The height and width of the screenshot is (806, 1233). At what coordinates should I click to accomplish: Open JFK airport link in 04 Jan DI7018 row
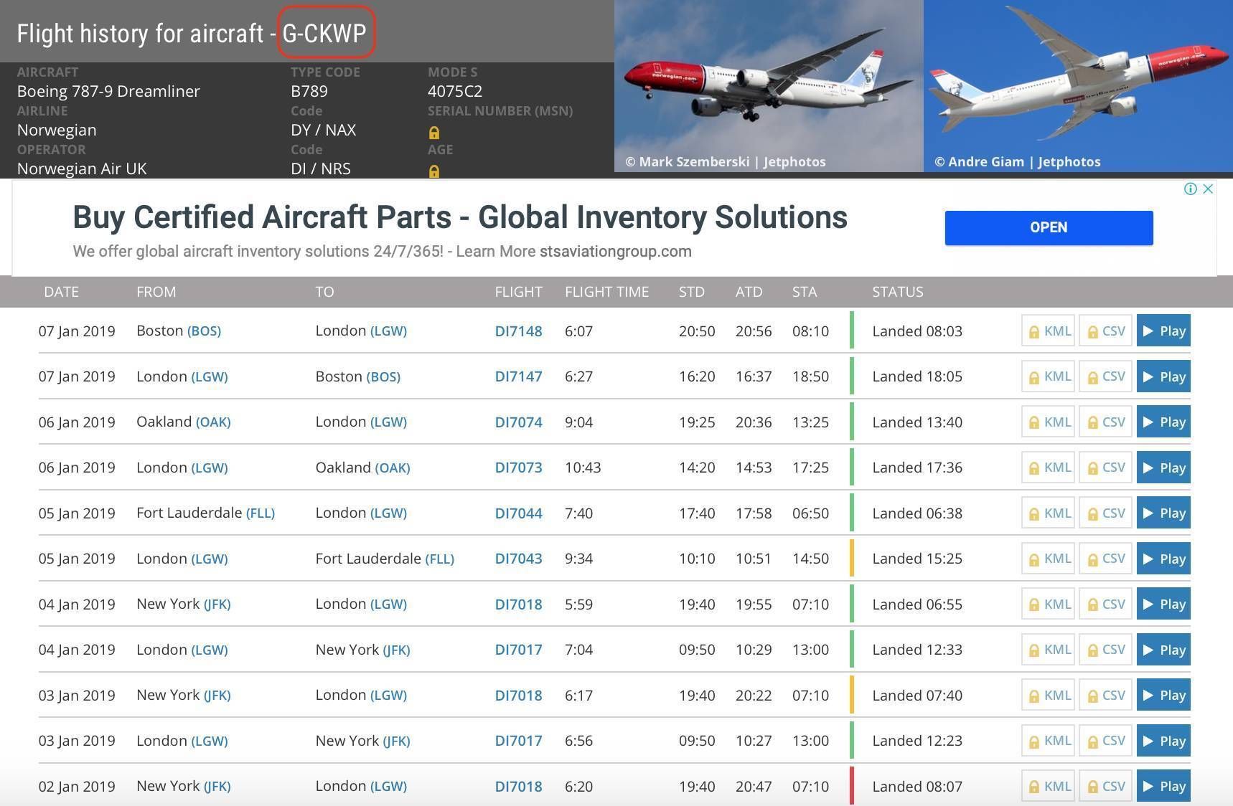click(x=217, y=604)
